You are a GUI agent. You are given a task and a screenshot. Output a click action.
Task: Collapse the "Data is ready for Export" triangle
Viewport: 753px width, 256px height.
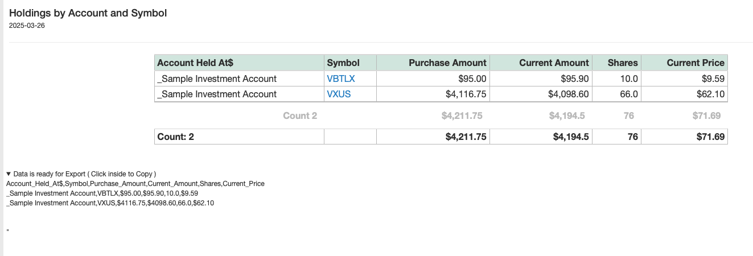coord(9,174)
